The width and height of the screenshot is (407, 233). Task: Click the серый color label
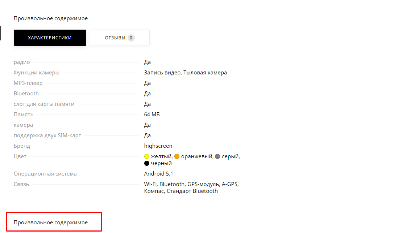(x=230, y=156)
